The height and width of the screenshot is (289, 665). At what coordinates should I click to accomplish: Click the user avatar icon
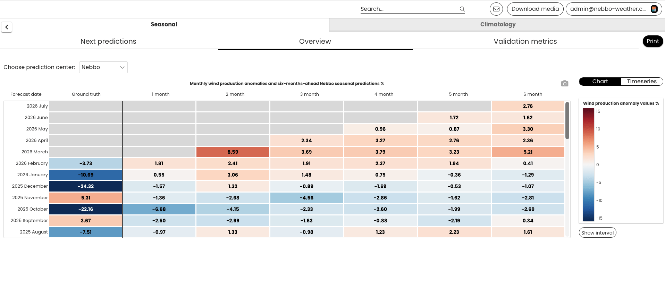pos(654,9)
